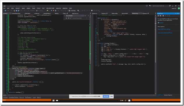Click the Visual Studio logo icon

pos(4,6)
